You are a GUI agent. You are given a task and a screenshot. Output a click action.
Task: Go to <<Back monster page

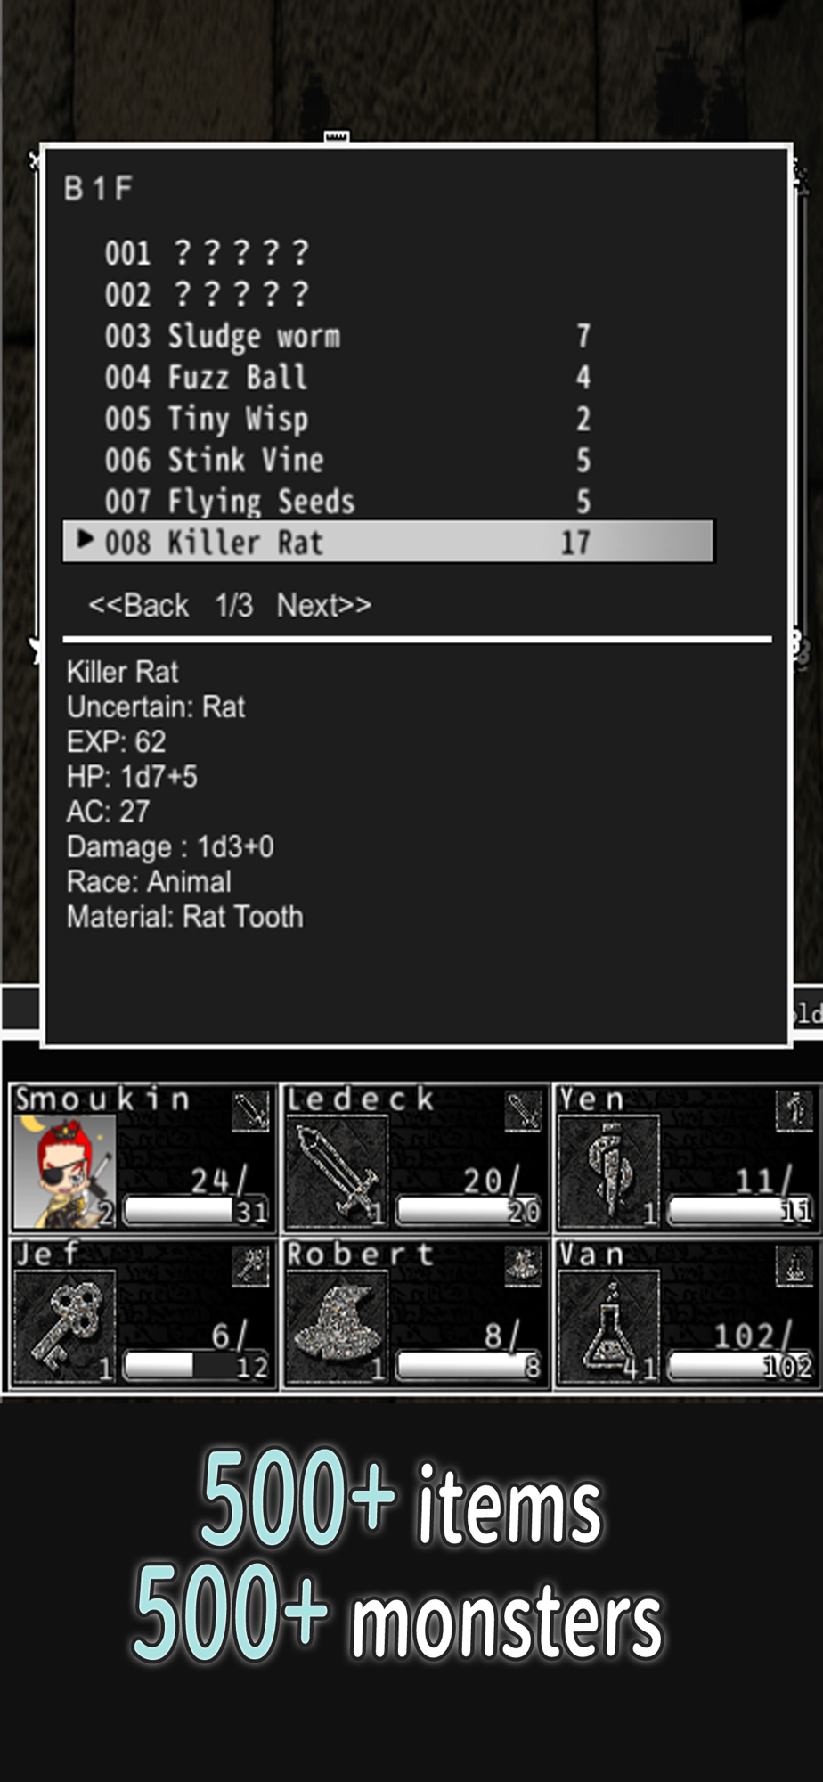(138, 605)
